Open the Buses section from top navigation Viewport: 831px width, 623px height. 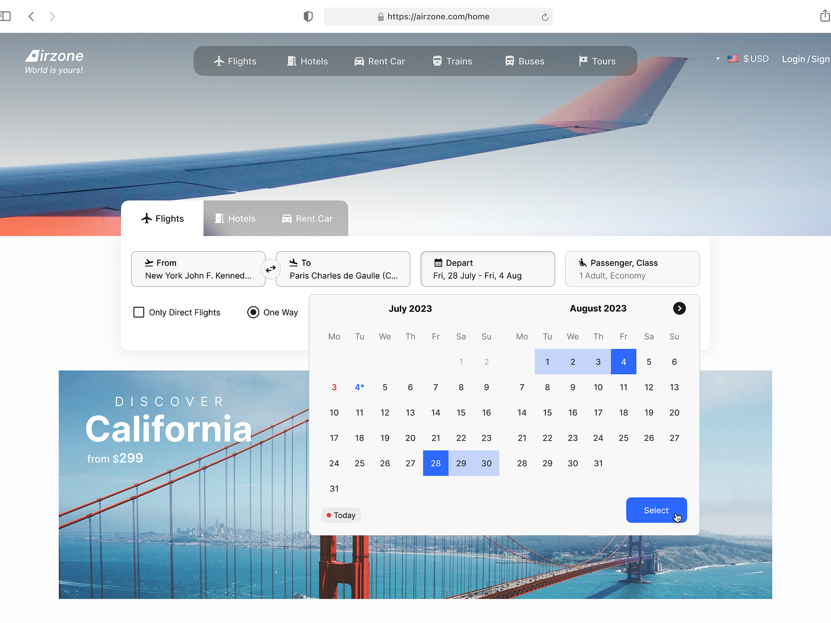pyautogui.click(x=524, y=61)
